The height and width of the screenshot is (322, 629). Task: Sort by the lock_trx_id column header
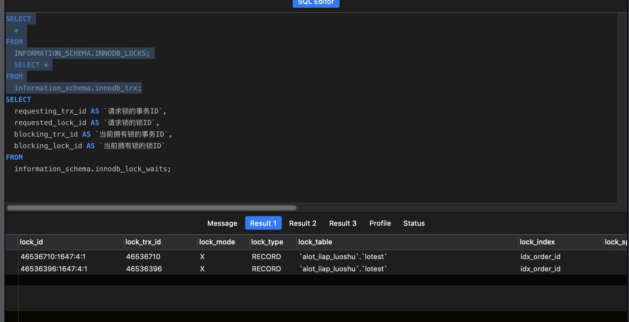click(x=160, y=242)
